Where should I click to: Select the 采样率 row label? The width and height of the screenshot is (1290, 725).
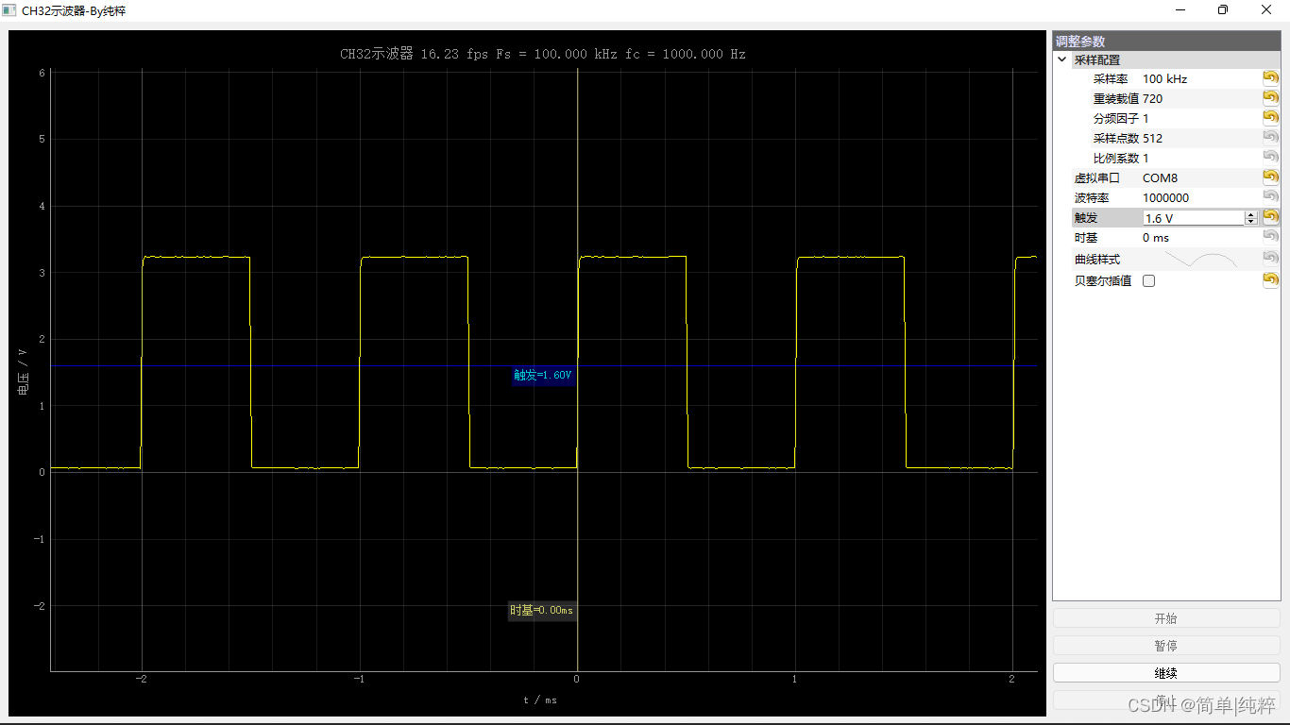pyautogui.click(x=1111, y=79)
